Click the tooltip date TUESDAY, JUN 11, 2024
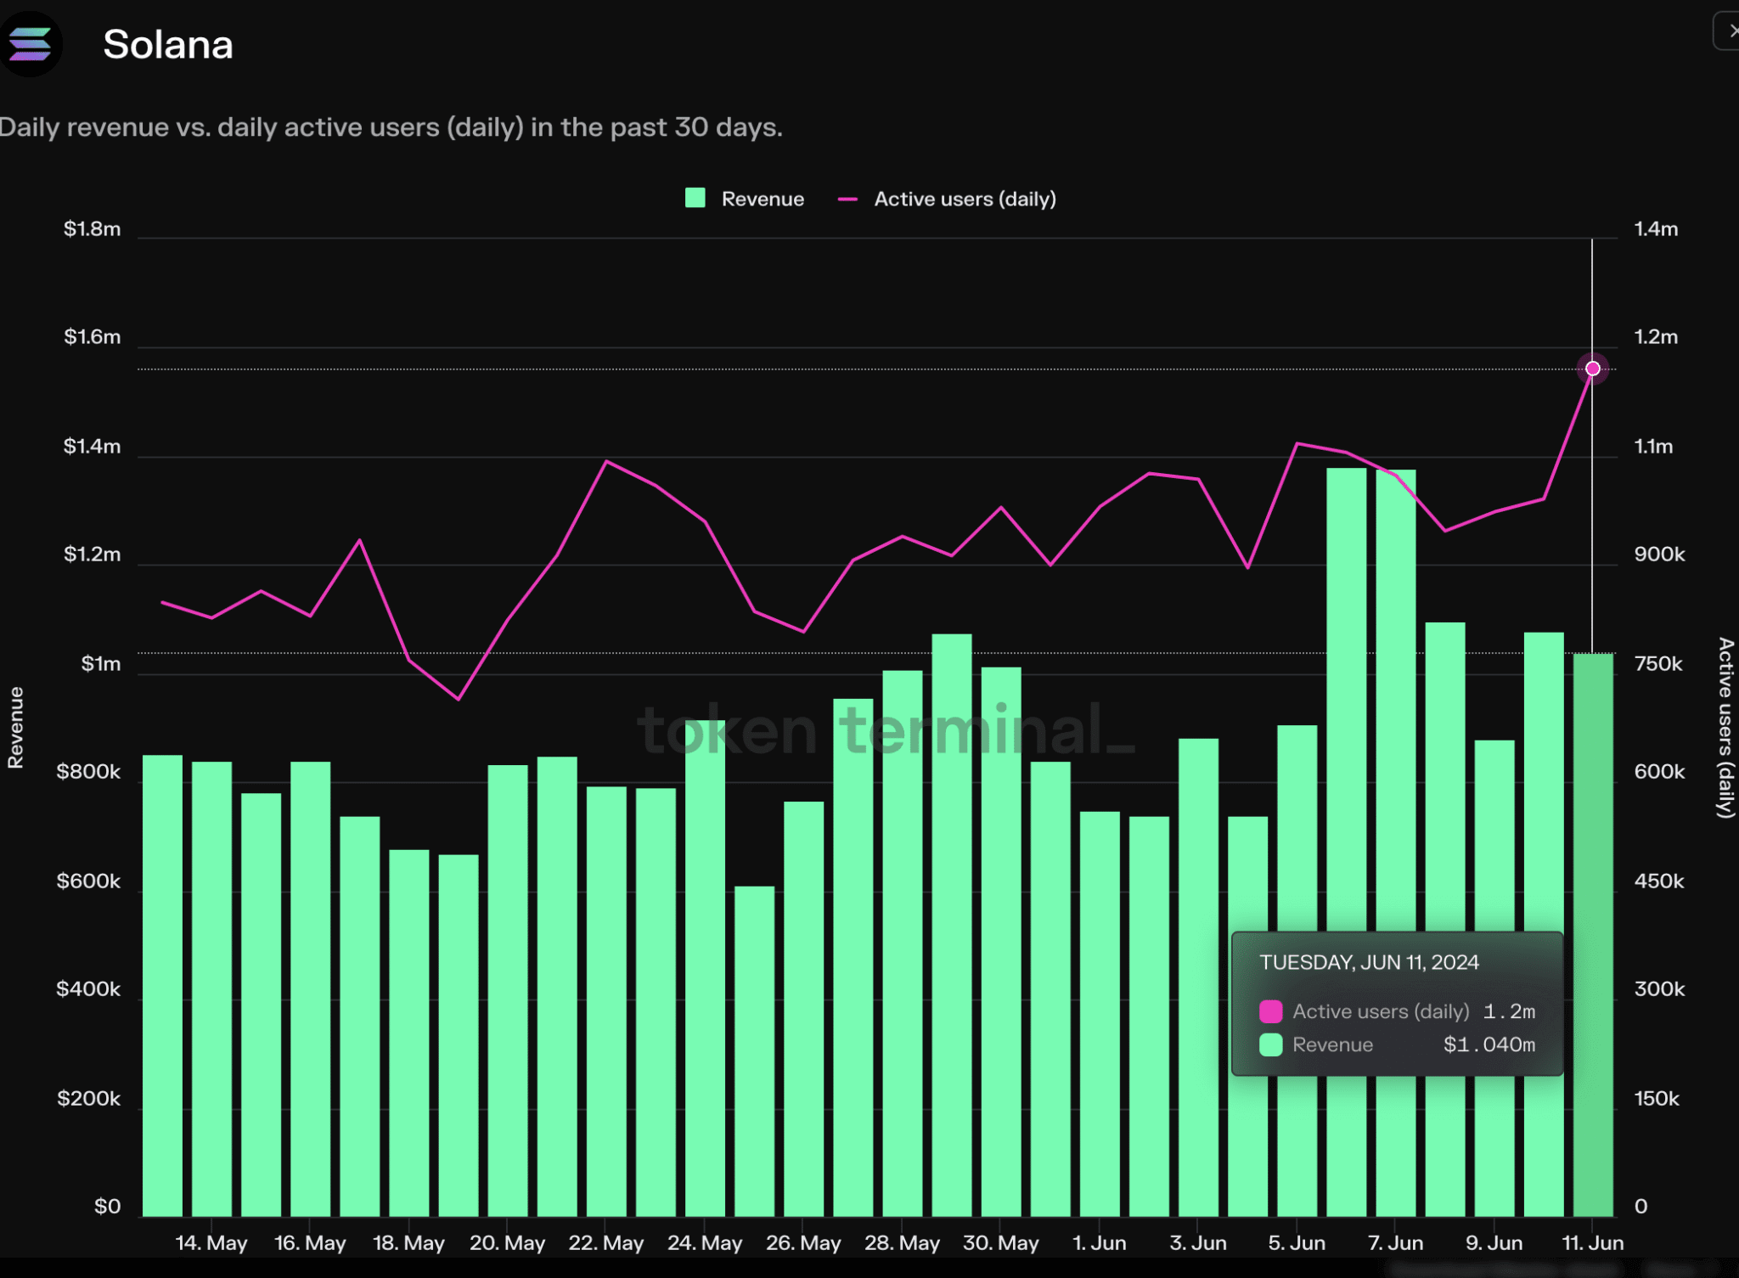Image resolution: width=1739 pixels, height=1278 pixels. tap(1368, 962)
